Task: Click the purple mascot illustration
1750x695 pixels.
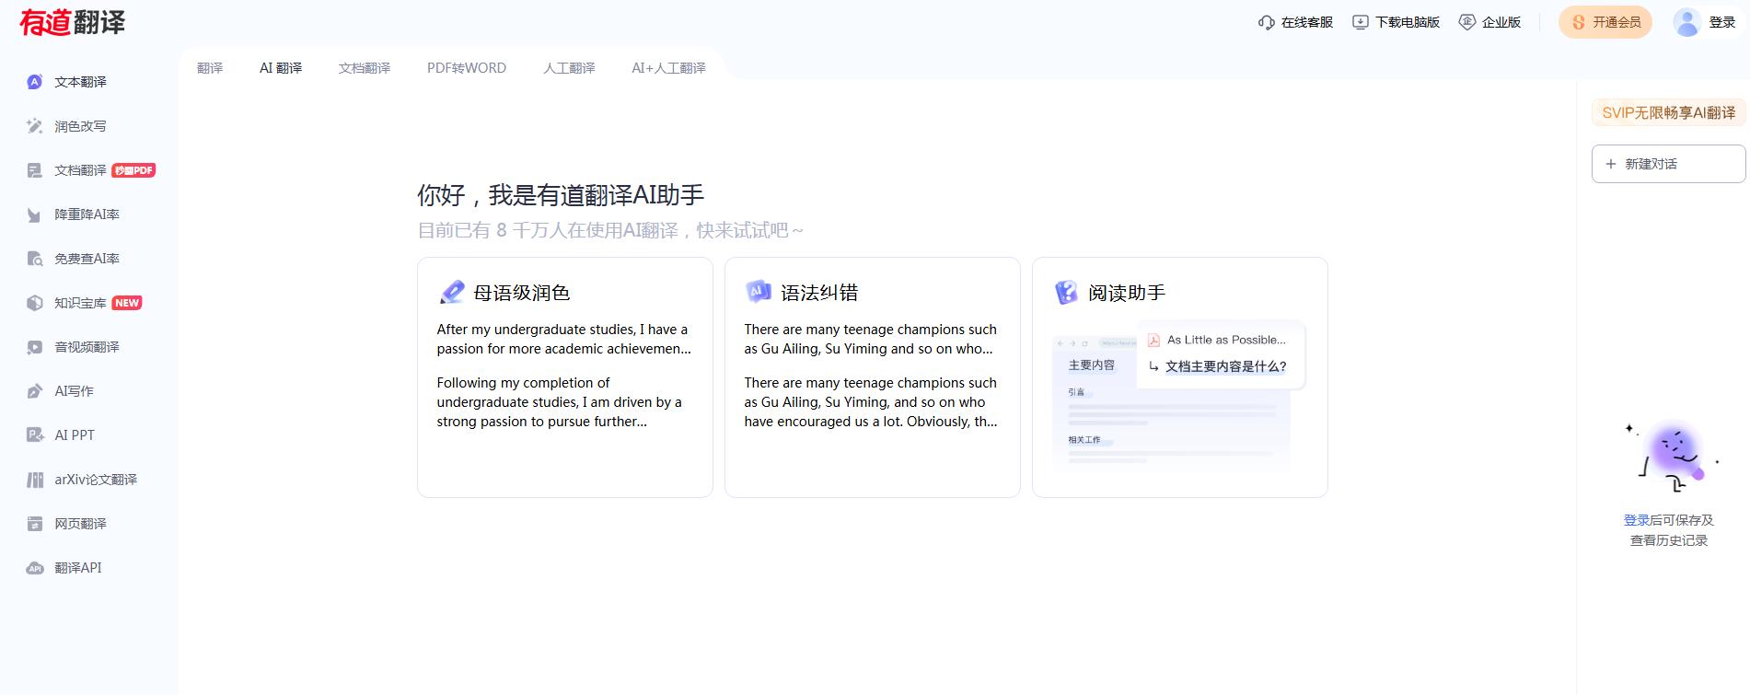Action: pyautogui.click(x=1672, y=456)
